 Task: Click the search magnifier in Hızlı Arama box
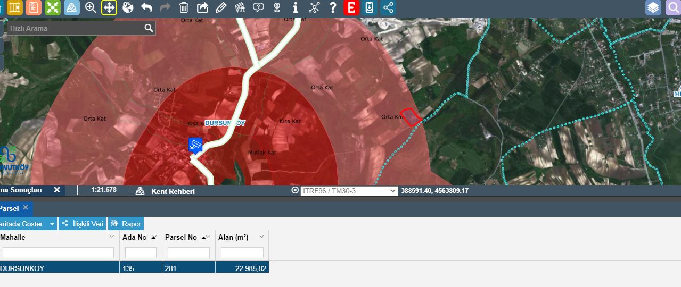(149, 28)
